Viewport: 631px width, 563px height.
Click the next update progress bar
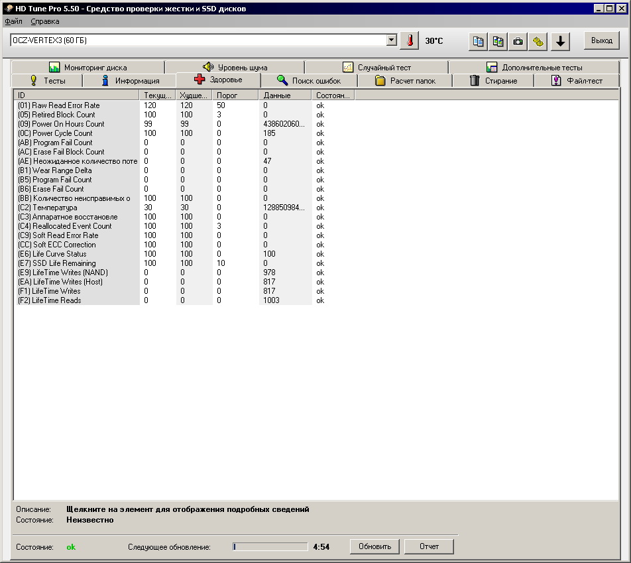tap(270, 546)
